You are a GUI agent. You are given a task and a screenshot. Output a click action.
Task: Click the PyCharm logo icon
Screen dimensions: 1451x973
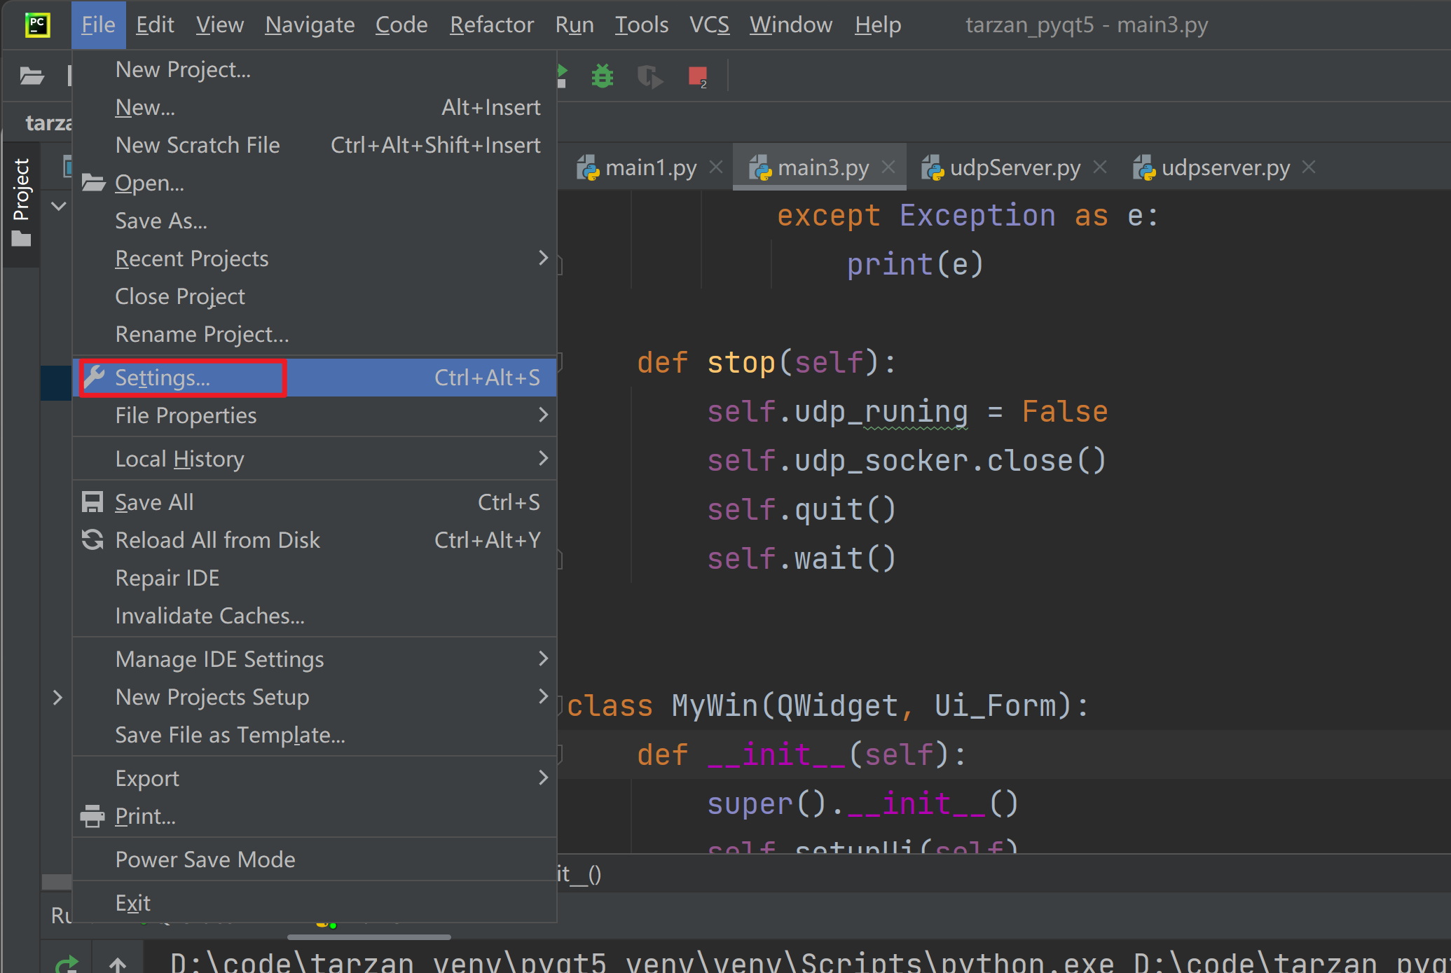click(37, 25)
